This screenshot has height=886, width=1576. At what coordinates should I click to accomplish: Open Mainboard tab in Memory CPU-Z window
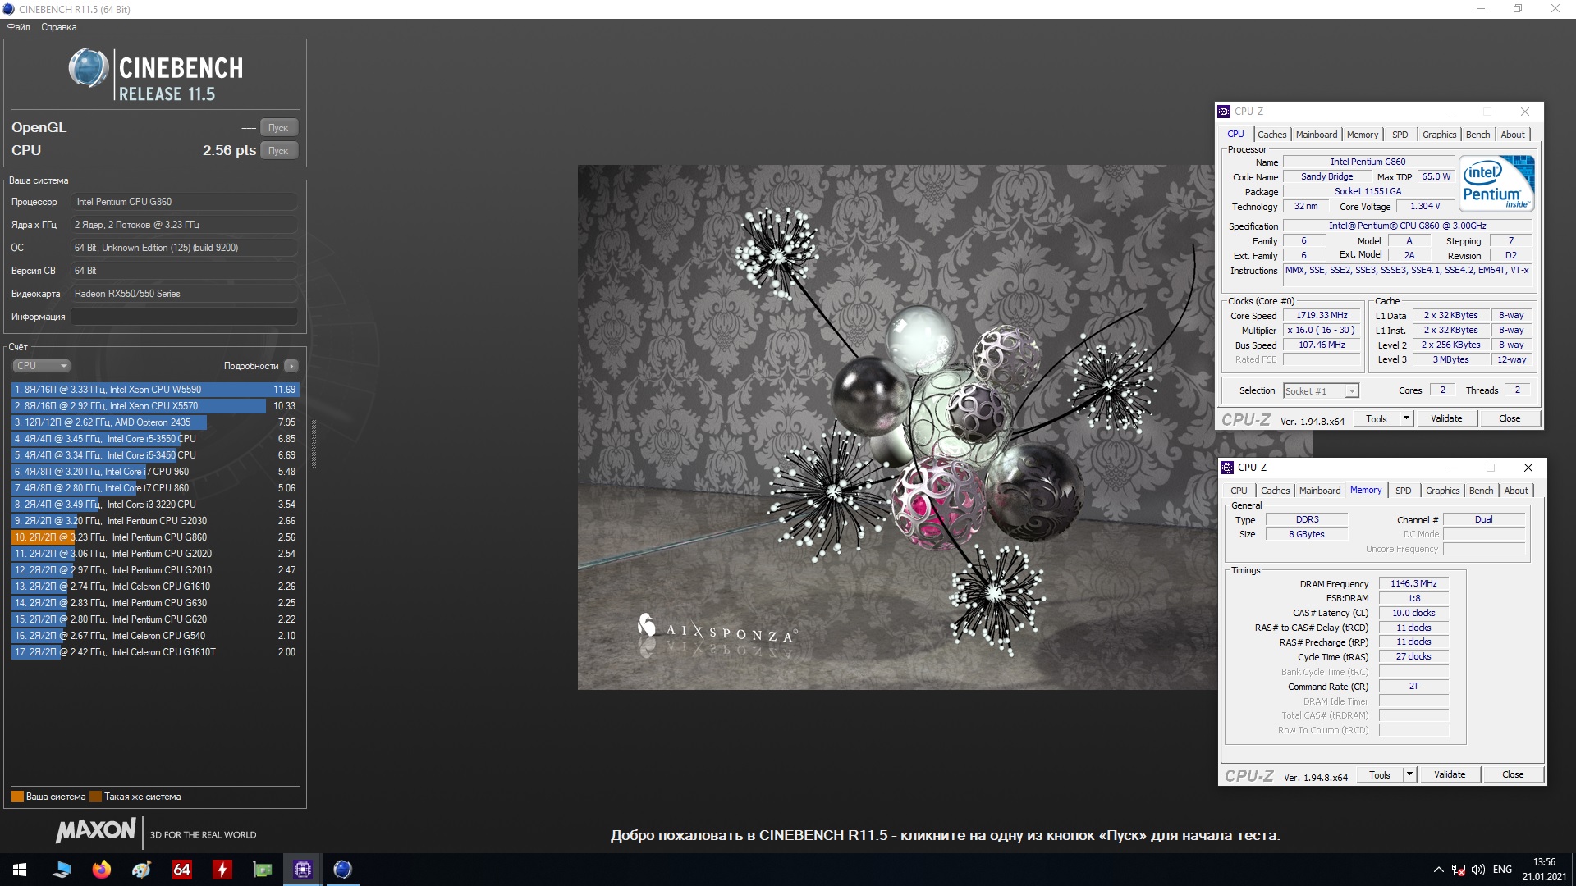click(x=1320, y=491)
